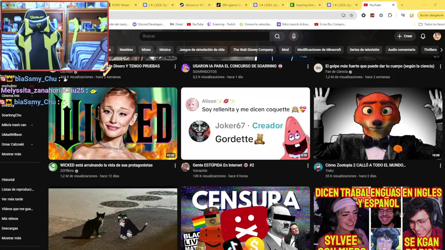
Task: Open the two cats video thumbnail
Action: point(113,218)
